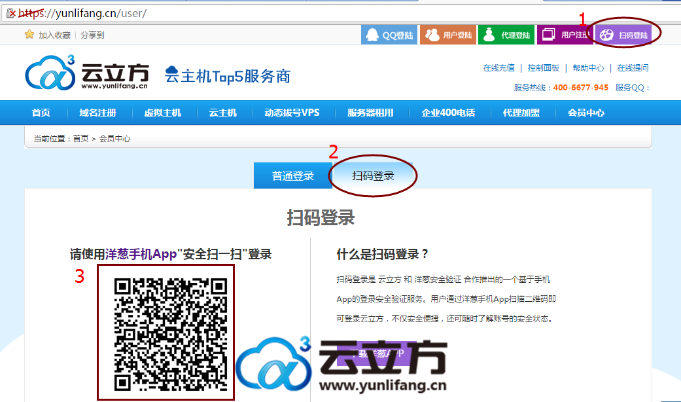Open 代理加盟 navigation item
This screenshot has height=402, width=681.
521,113
